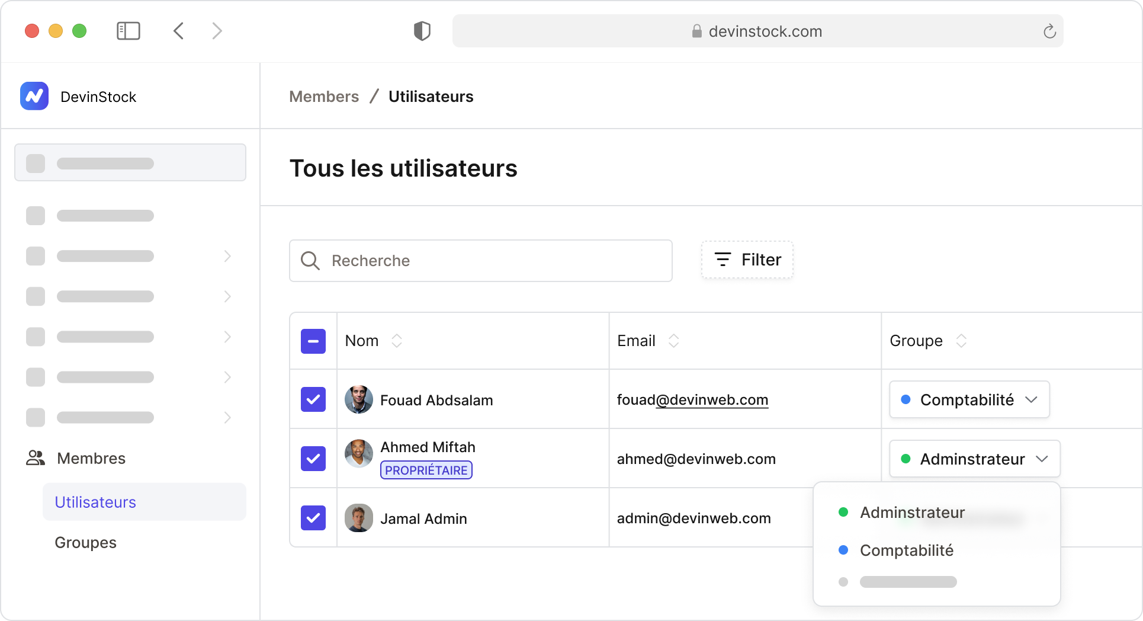Reload the page with the refresh icon
Image resolution: width=1143 pixels, height=621 pixels.
(1049, 31)
